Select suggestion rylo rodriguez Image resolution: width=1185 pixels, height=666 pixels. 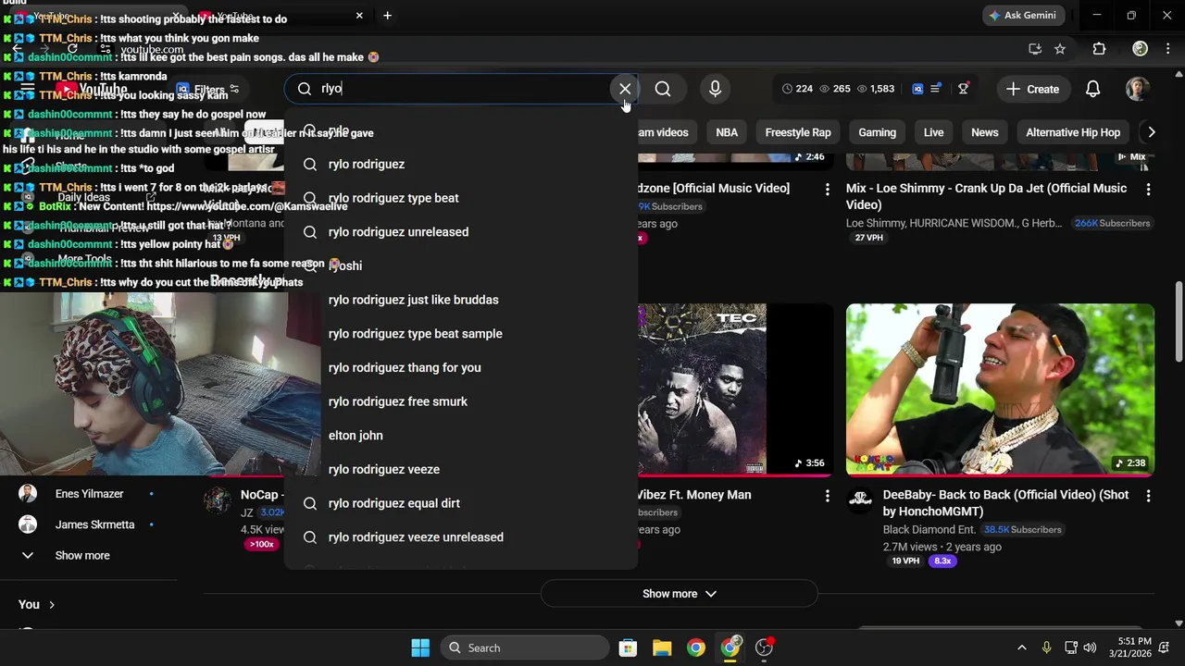click(x=461, y=164)
